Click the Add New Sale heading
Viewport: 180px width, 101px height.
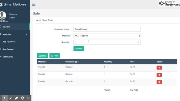44,20
